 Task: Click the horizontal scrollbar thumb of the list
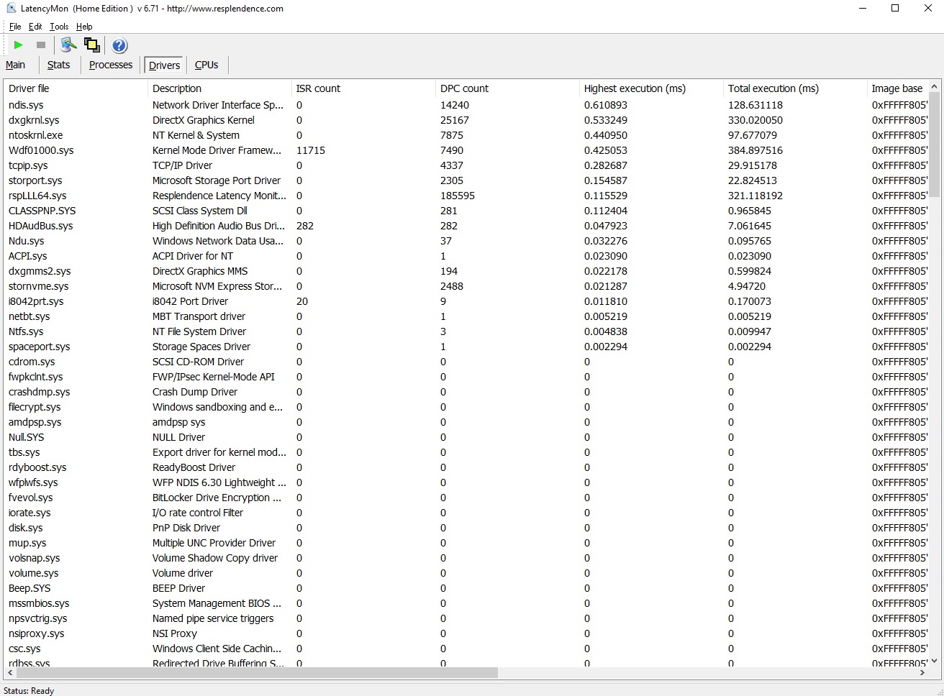[257, 673]
